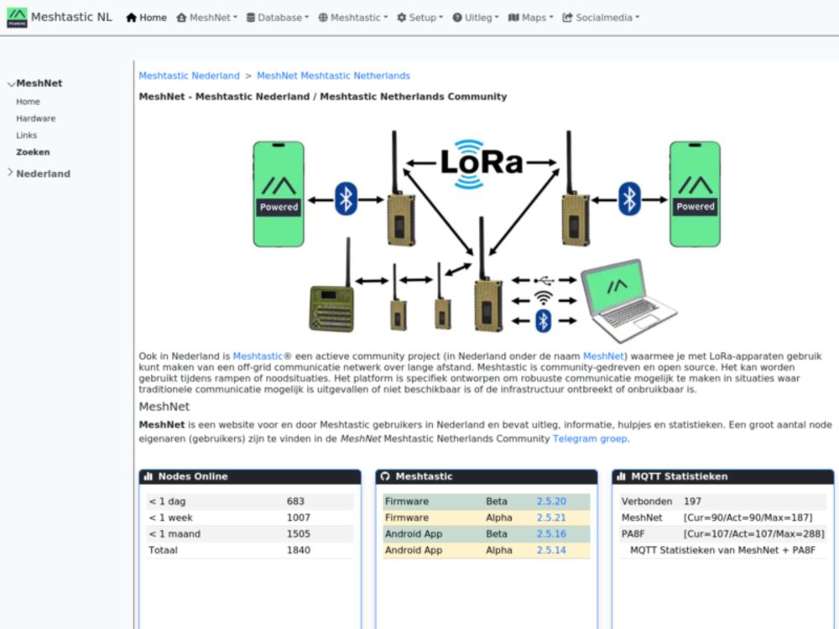The height and width of the screenshot is (629, 839).
Task: Select Home in the sidebar
Action: [28, 101]
